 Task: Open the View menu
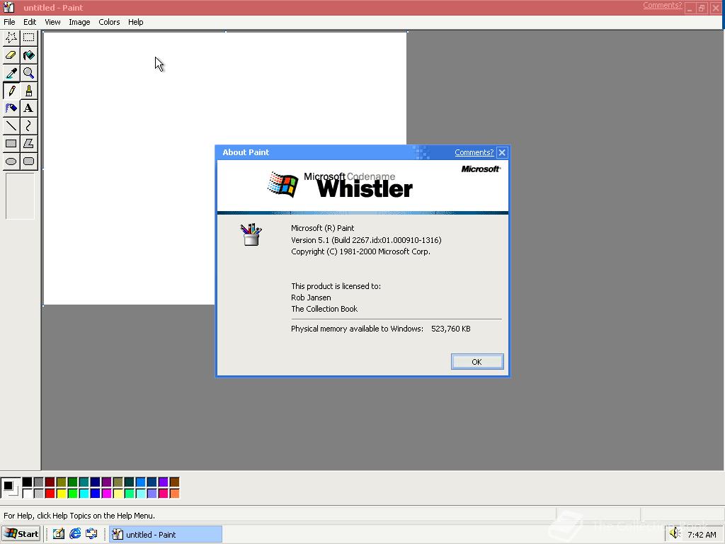tap(52, 22)
